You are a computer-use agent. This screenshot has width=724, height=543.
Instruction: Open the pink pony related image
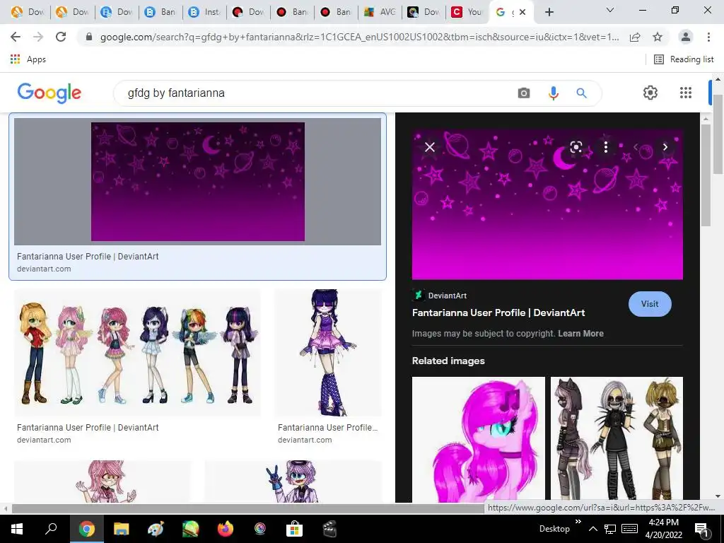click(x=479, y=438)
